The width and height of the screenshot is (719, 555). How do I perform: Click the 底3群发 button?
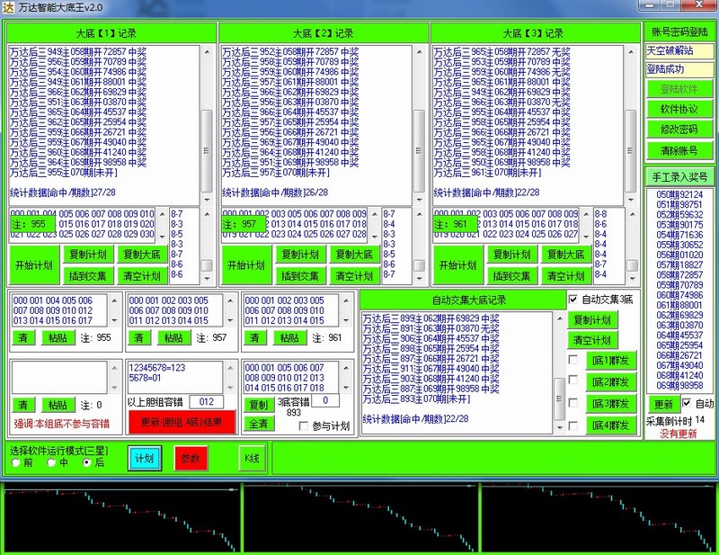(x=610, y=403)
